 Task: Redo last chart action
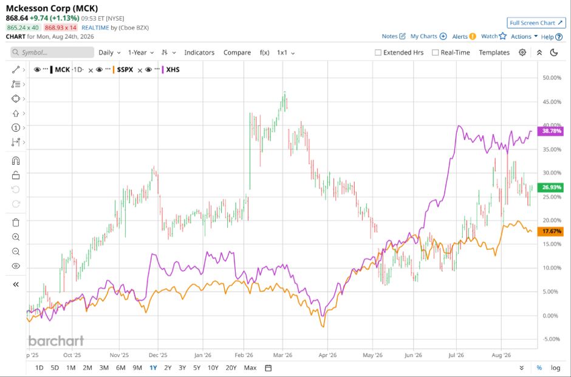click(x=16, y=204)
